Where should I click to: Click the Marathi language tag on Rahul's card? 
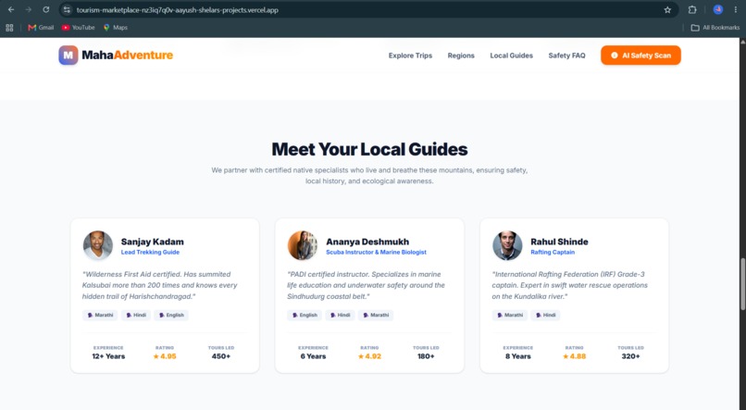[510, 315]
